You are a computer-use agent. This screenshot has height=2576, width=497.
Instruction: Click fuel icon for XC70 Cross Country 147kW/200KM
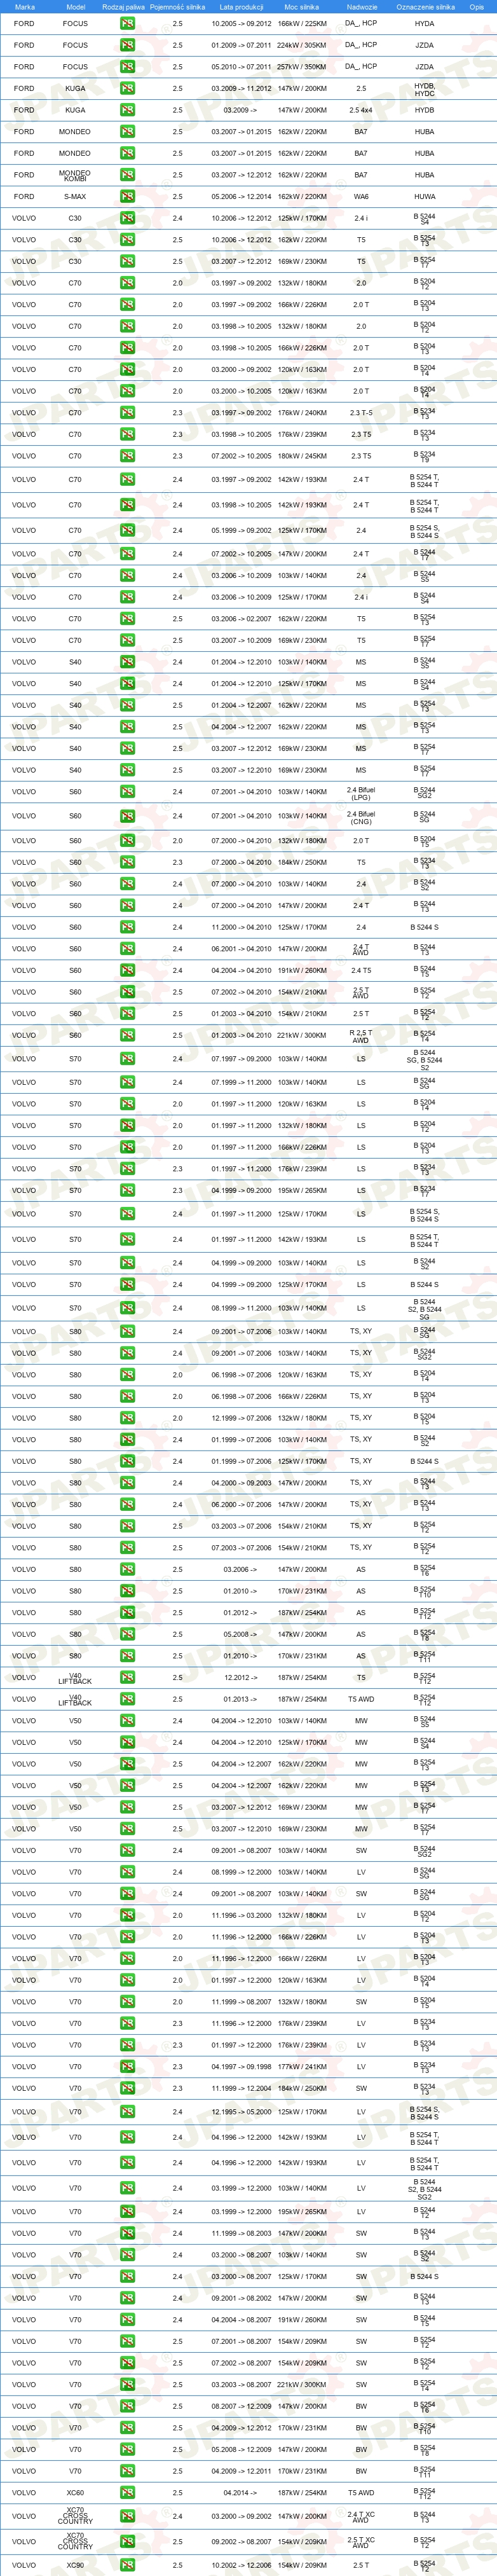click(127, 2516)
